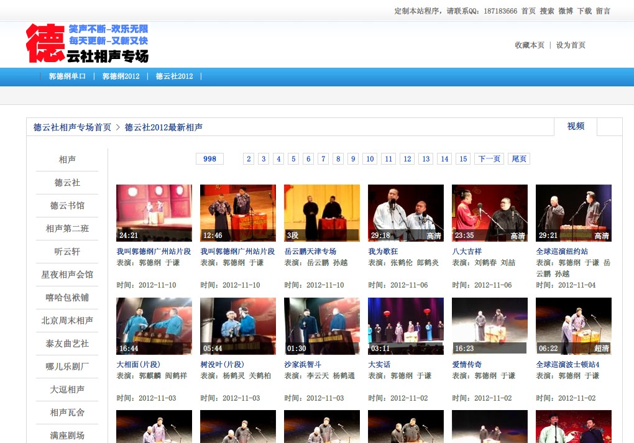Go to pagination page 3

[x=264, y=159]
